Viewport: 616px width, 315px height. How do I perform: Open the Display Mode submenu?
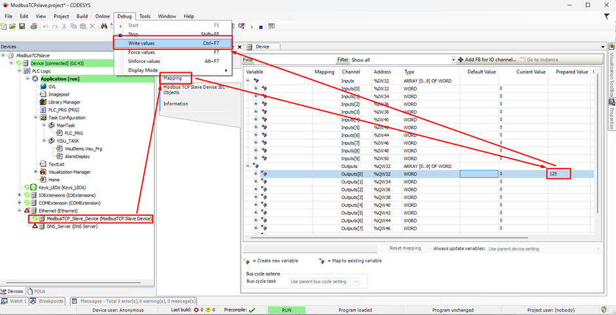tap(173, 70)
